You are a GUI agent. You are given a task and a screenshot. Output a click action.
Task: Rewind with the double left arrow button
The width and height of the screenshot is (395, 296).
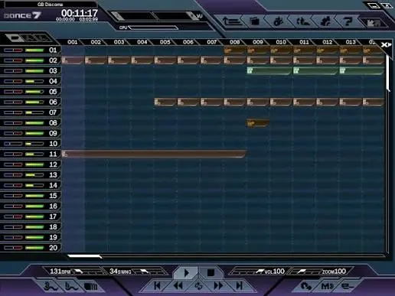178,285
